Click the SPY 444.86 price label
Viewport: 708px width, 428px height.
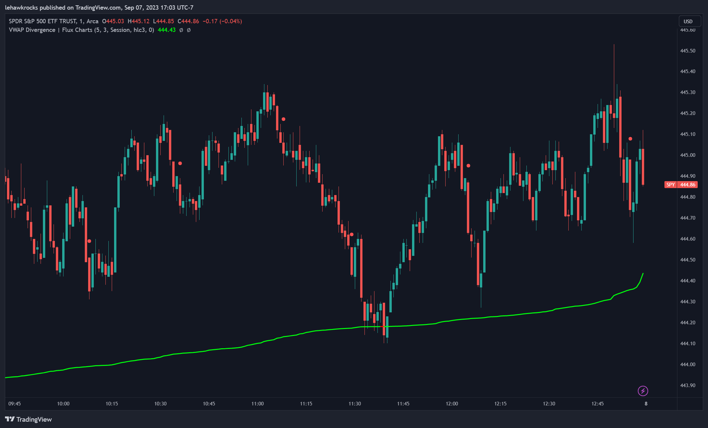click(681, 184)
